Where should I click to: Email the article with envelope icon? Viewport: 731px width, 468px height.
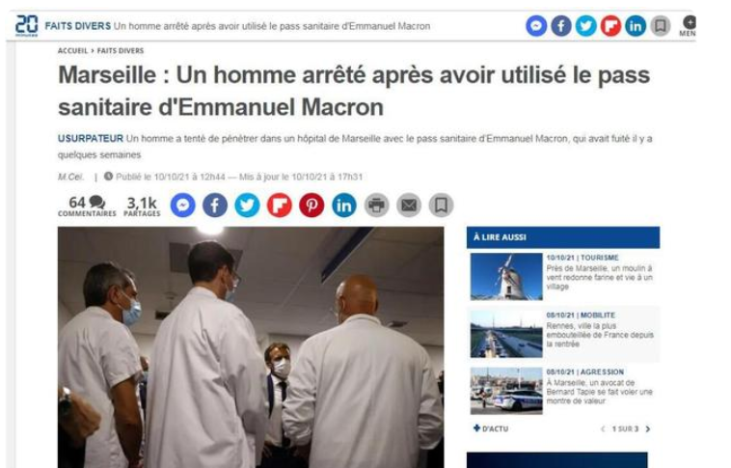tap(409, 206)
